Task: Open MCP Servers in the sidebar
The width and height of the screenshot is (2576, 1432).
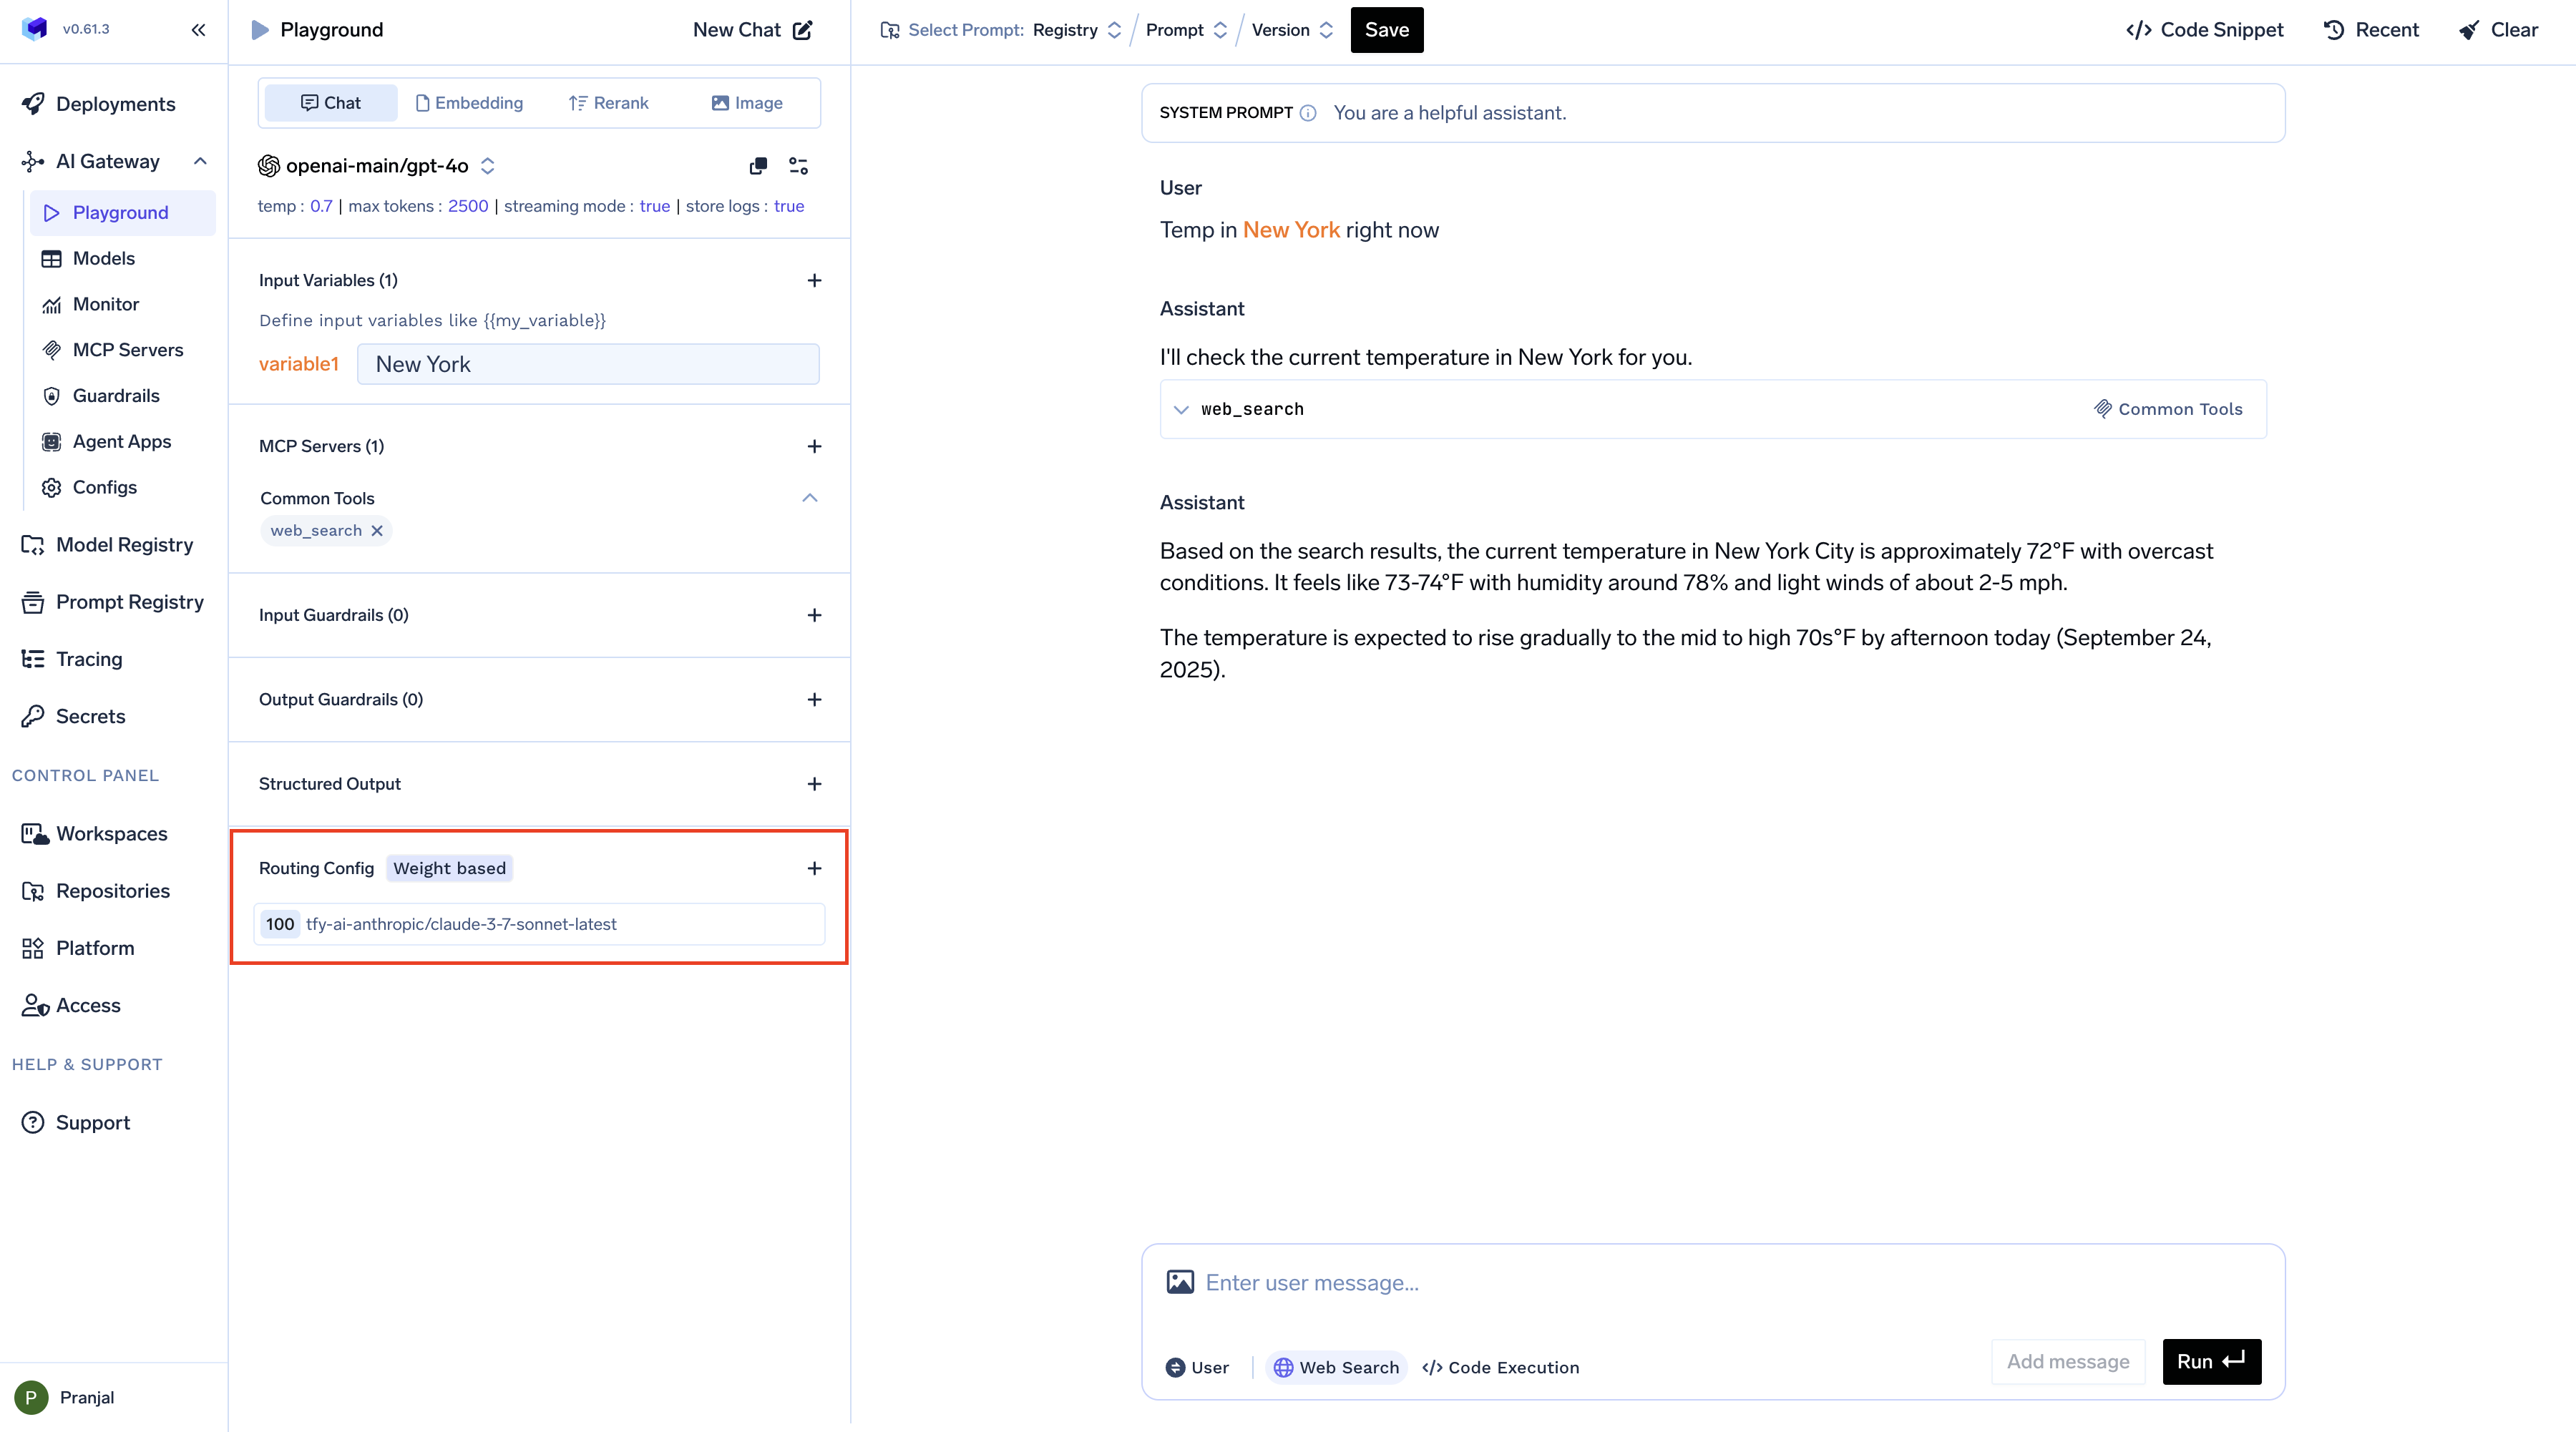Action: tap(127, 350)
